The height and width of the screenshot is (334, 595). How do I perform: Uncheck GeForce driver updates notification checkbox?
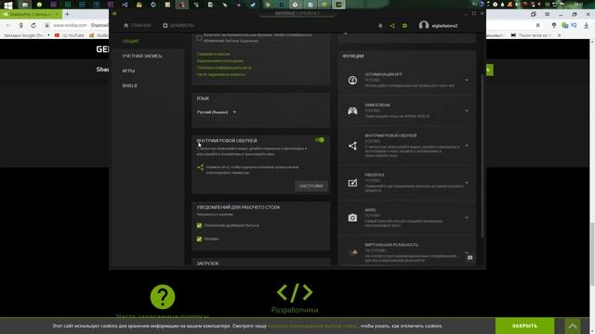coord(199,225)
